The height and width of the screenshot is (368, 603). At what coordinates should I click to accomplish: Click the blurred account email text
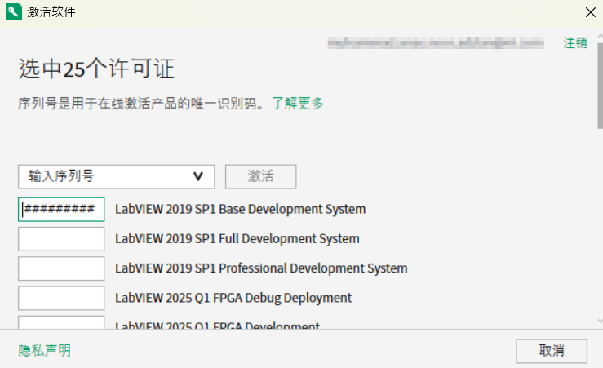pyautogui.click(x=435, y=42)
